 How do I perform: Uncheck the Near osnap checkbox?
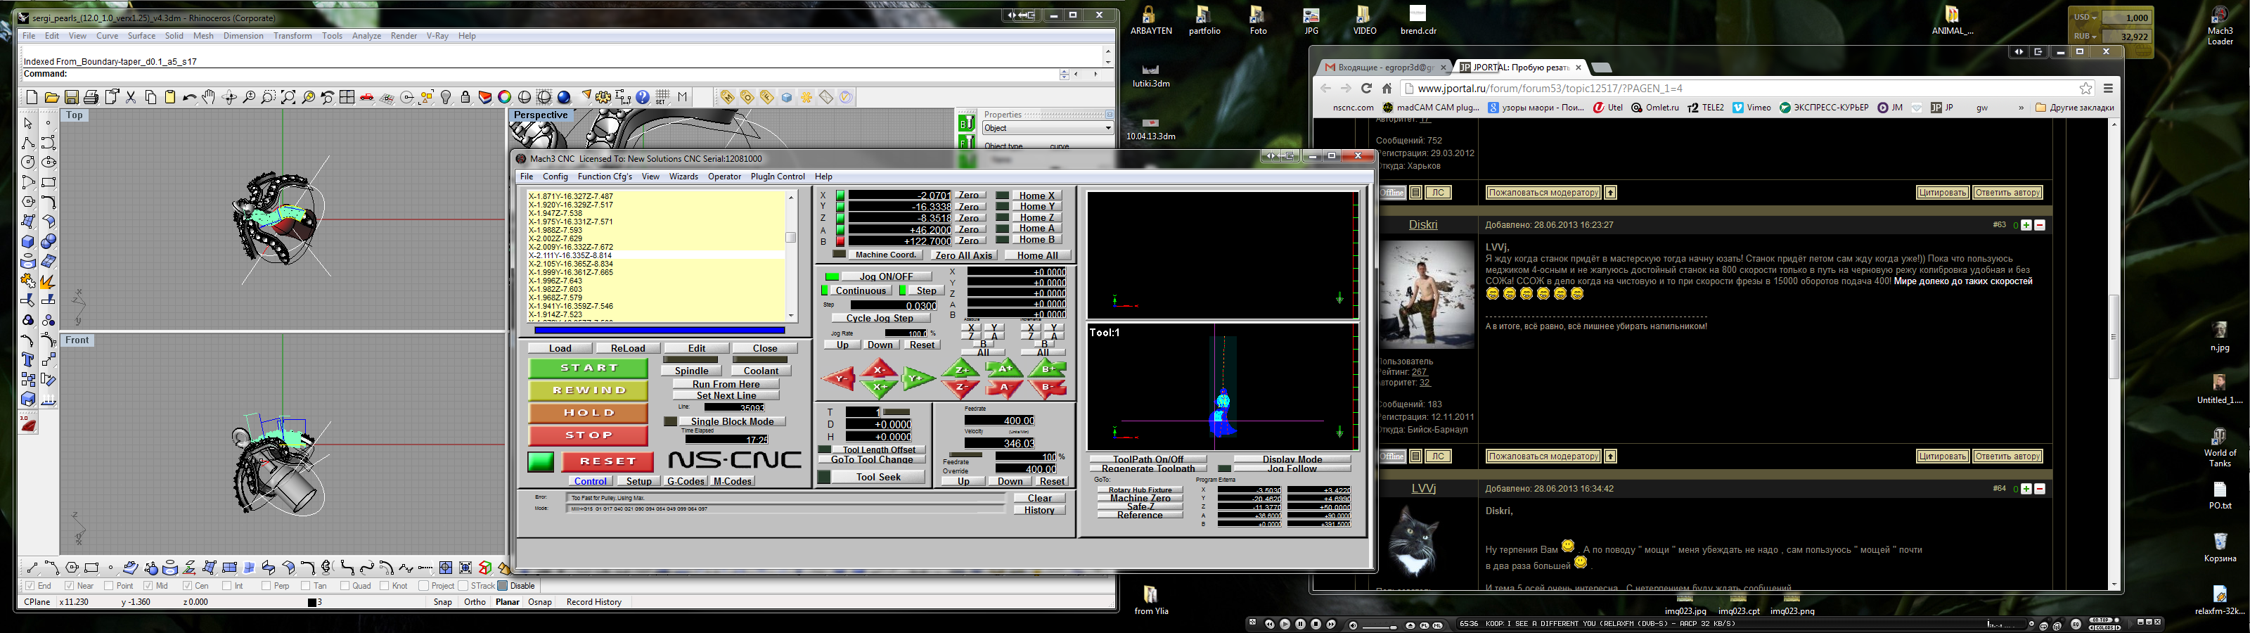click(x=70, y=586)
